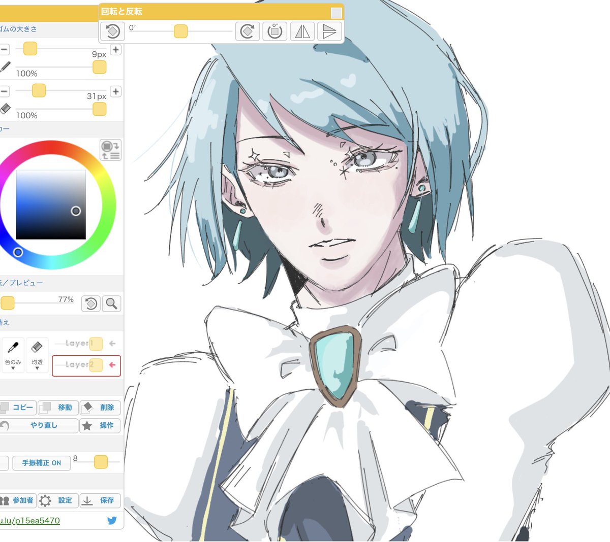Click the gray arrow next to Layer1
Viewport: 610px width, 542px height.
(112, 344)
